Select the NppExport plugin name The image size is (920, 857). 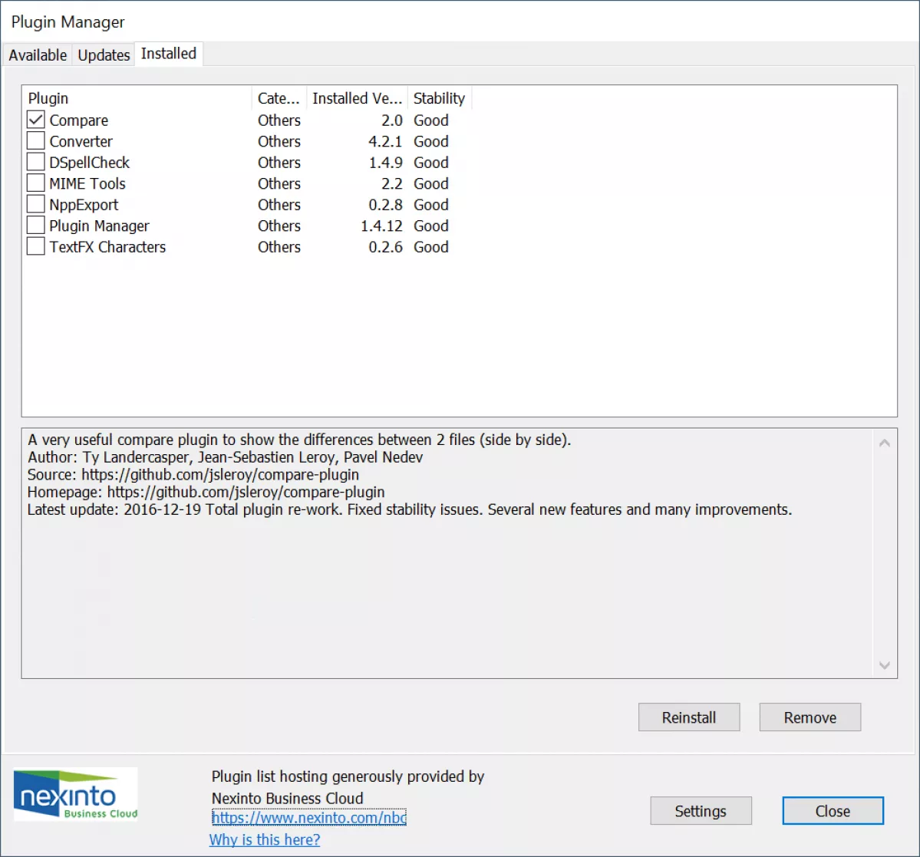(x=84, y=205)
